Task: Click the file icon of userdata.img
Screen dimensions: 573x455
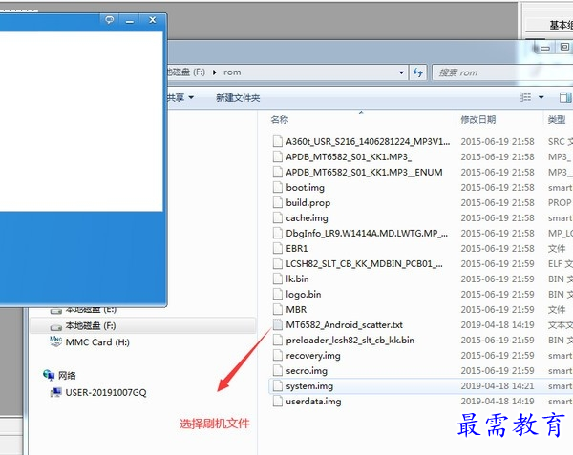Action: pyautogui.click(x=278, y=401)
